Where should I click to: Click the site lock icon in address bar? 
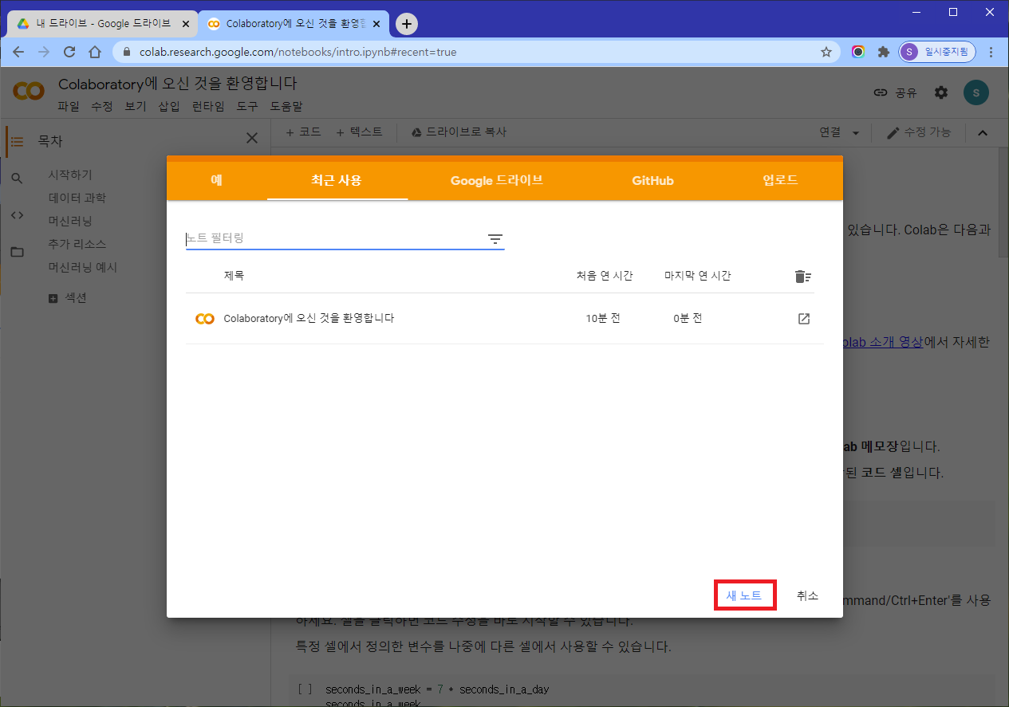[x=127, y=52]
